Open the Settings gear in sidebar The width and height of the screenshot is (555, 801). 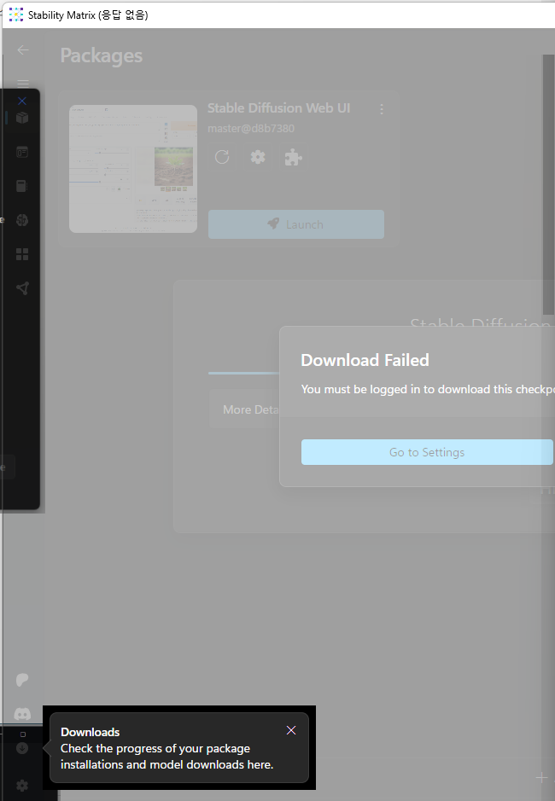pos(22,785)
